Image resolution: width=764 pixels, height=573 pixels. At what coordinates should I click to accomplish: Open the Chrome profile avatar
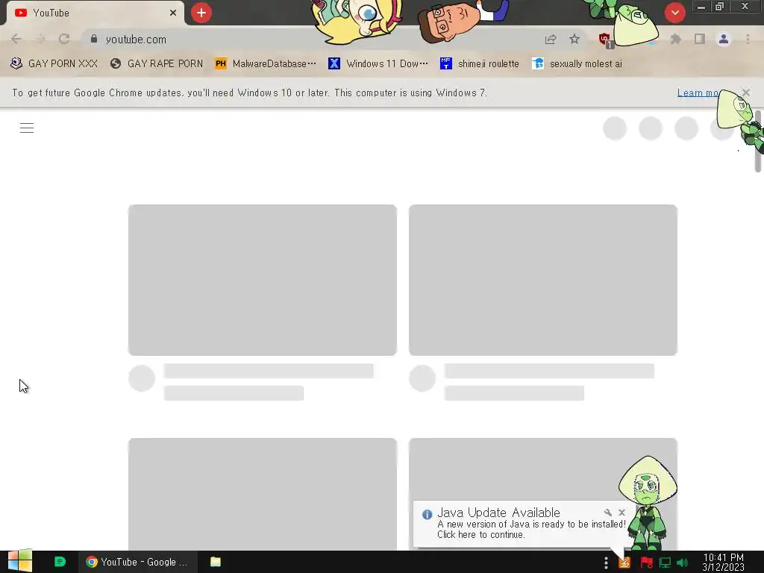[x=724, y=39]
